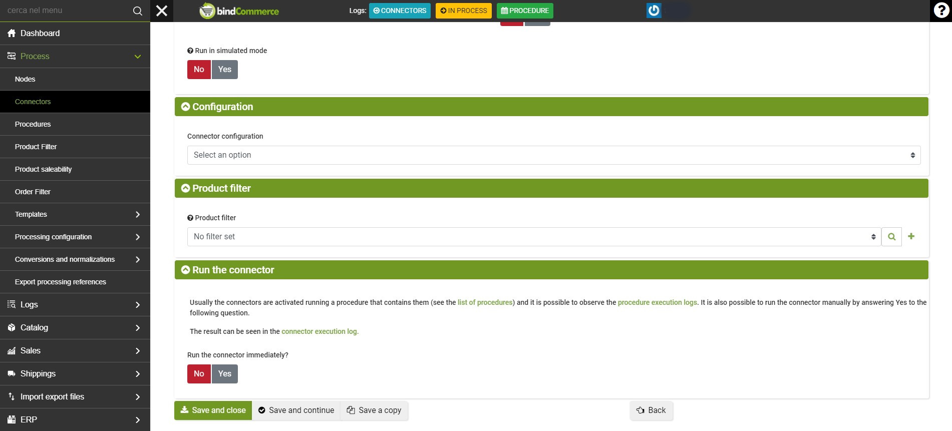This screenshot has height=431, width=952.
Task: Add a new product filter with plus icon
Action: tap(911, 236)
